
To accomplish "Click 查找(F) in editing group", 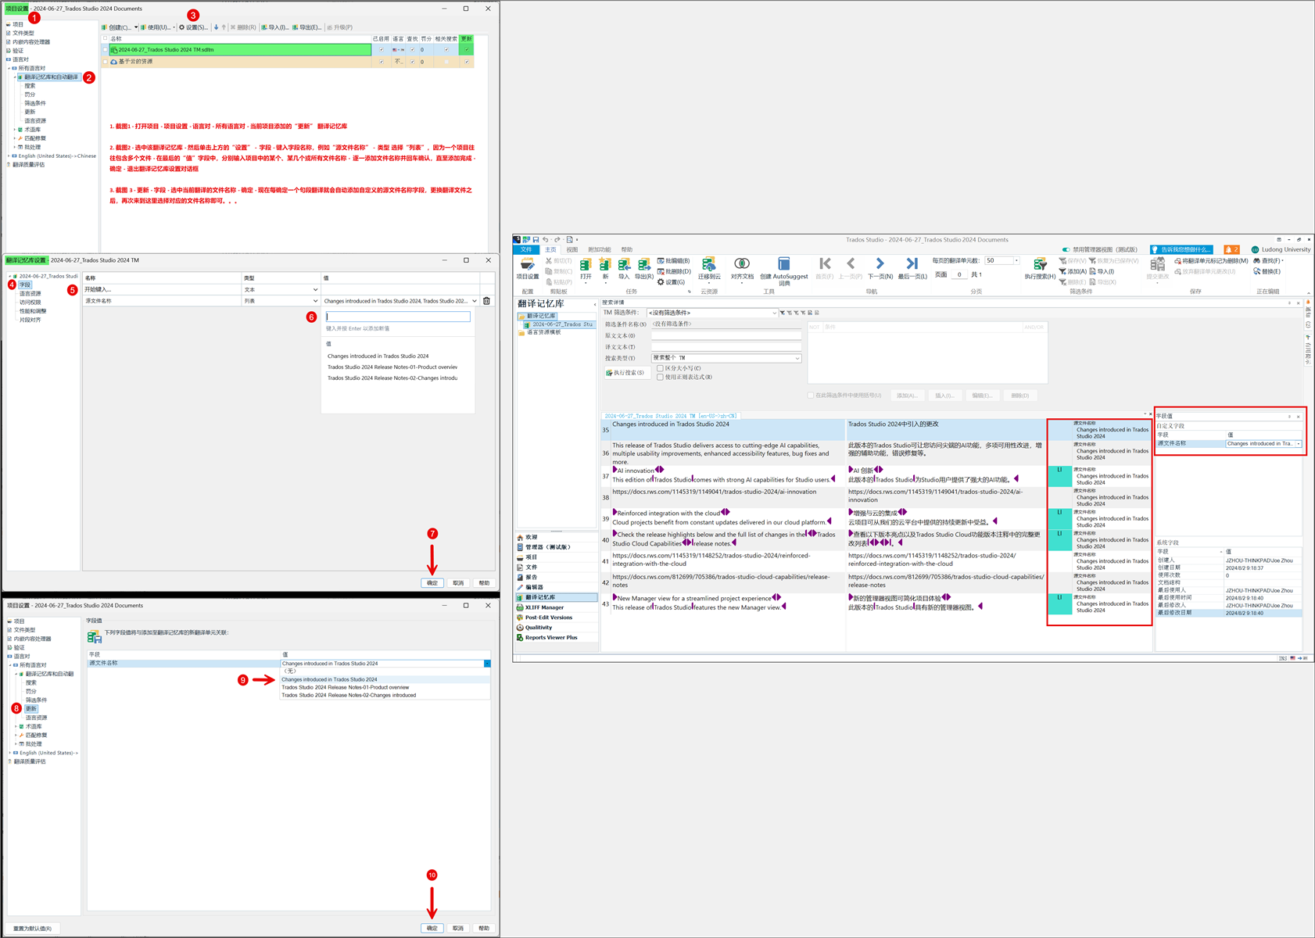I will (x=1268, y=260).
